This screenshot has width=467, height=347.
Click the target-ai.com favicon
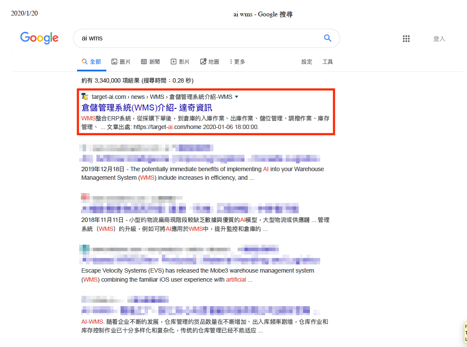pyautogui.click(x=85, y=97)
